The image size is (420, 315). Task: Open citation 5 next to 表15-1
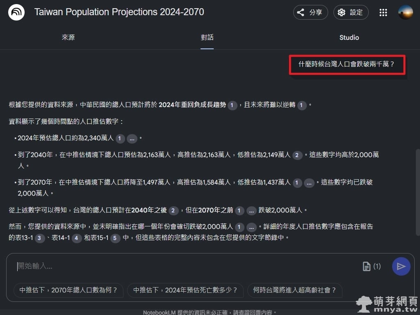click(115, 238)
